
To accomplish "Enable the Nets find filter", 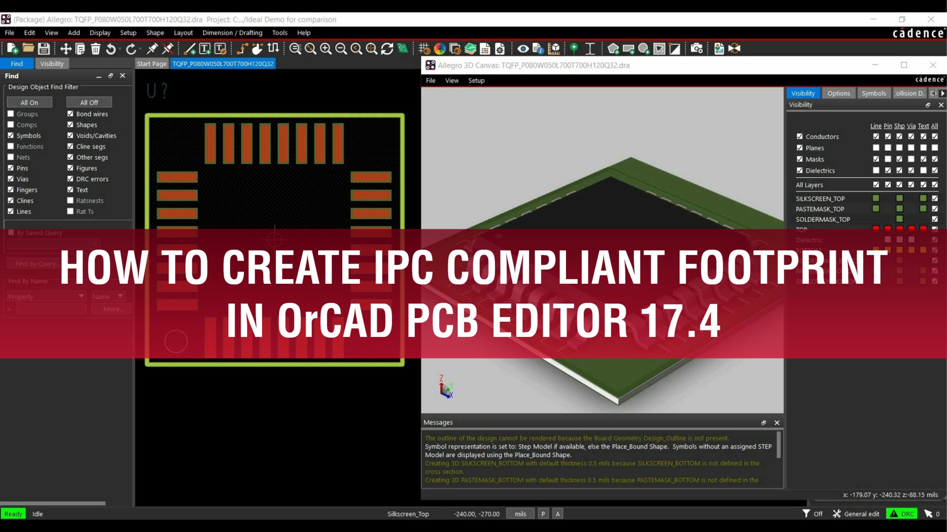I will [x=11, y=157].
